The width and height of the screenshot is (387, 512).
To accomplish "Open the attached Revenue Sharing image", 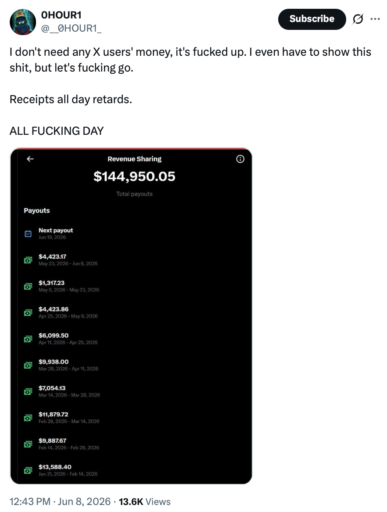I will (x=131, y=316).
